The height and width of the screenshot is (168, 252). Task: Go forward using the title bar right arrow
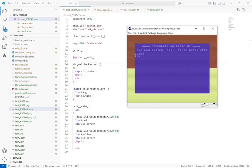tap(76, 3)
